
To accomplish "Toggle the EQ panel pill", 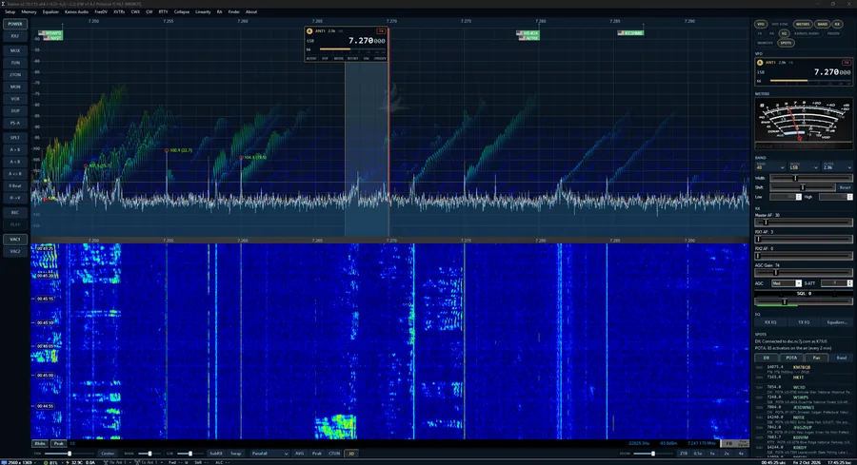I will point(784,33).
